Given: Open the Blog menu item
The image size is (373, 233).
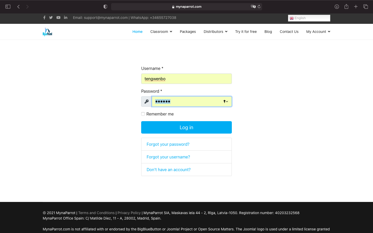Looking at the screenshot, I should (x=268, y=32).
